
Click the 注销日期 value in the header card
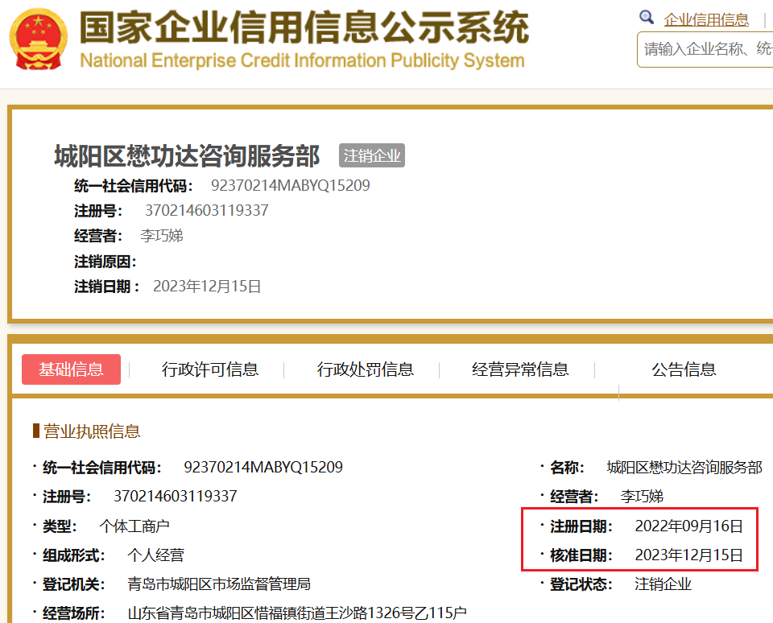pos(207,287)
